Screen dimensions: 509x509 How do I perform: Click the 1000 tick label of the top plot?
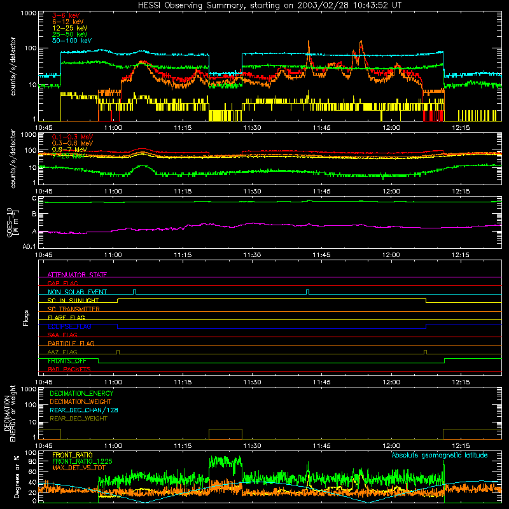(29, 13)
